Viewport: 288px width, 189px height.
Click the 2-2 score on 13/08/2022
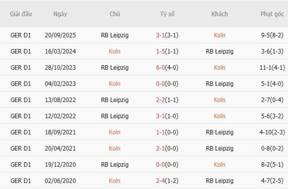pyautogui.click(x=167, y=100)
